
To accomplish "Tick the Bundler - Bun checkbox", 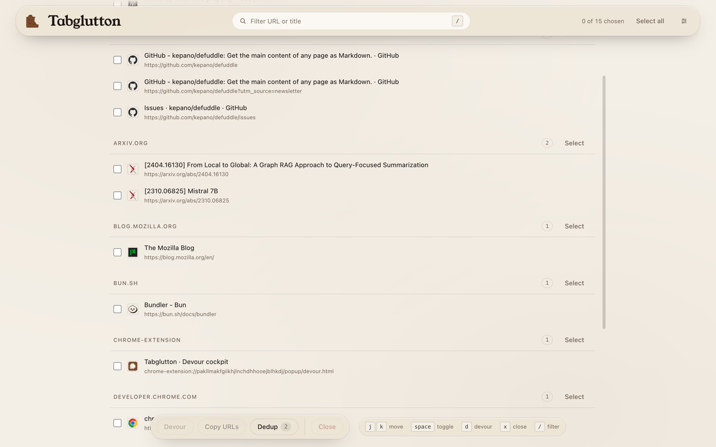I will tap(117, 309).
